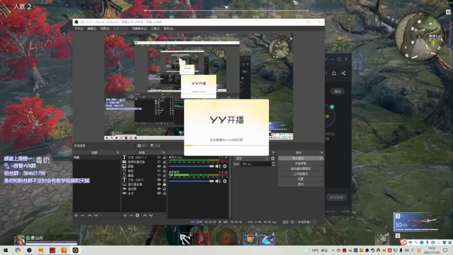Toggle lock on 视频采集设备 source
The height and width of the screenshot is (255, 453).
coord(164,162)
